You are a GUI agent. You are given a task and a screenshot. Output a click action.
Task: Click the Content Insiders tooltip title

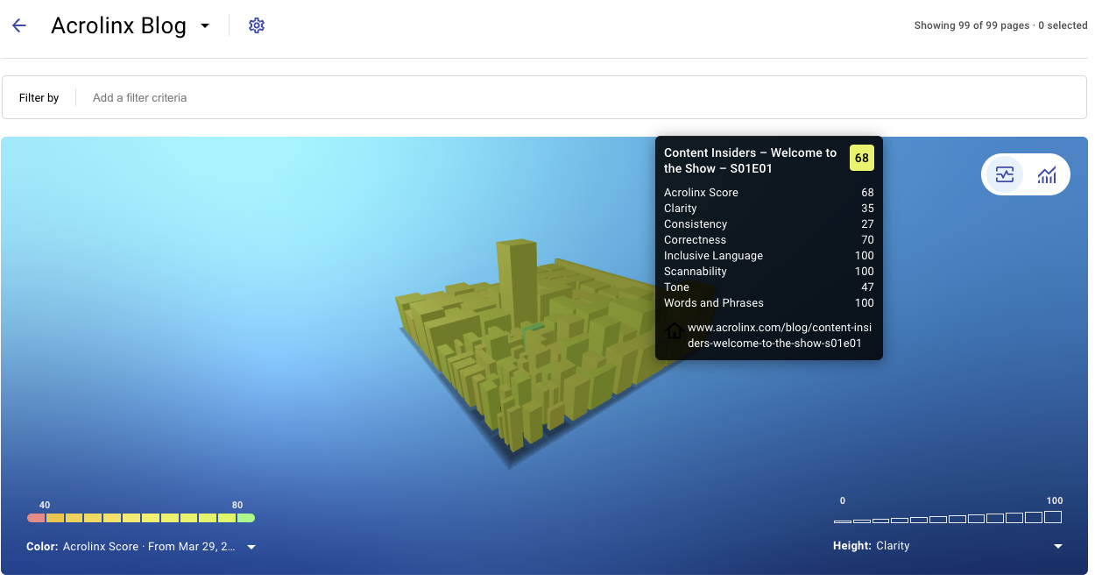751,160
